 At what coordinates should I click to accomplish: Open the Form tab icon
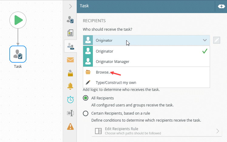[70, 33]
